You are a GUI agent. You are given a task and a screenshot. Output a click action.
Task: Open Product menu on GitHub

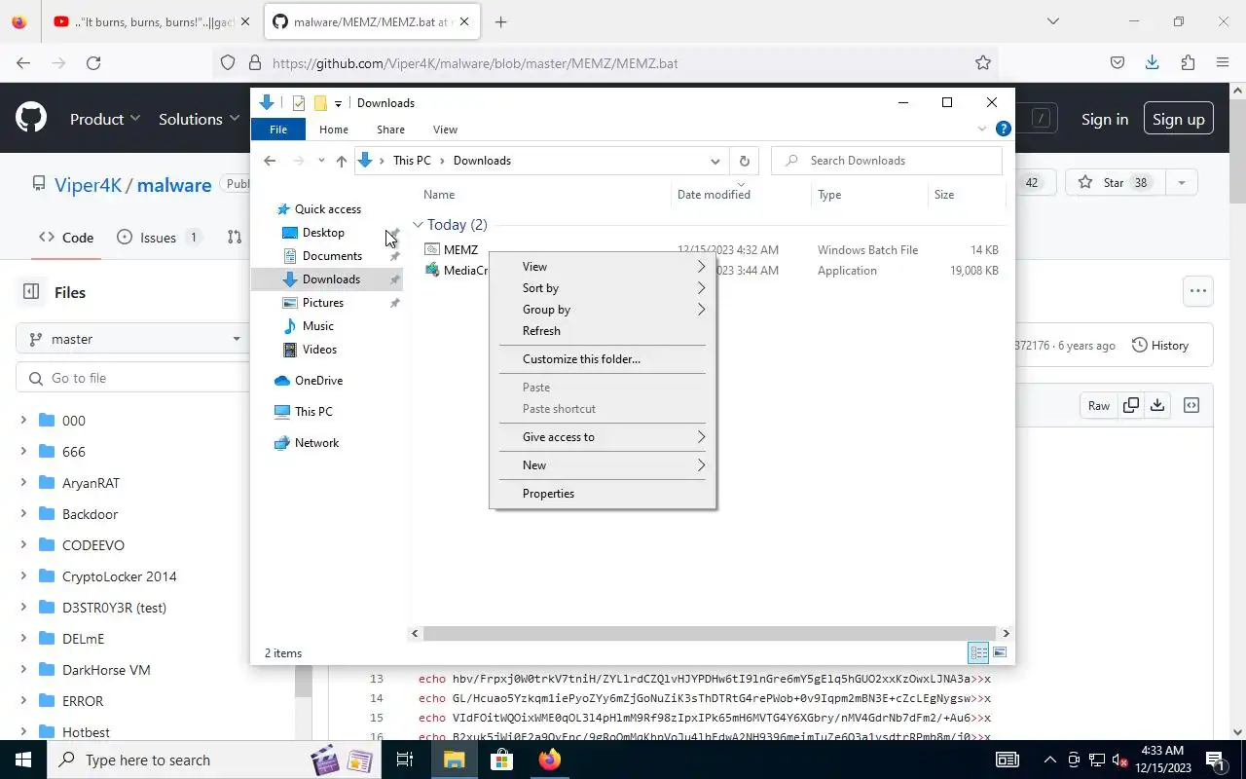(x=105, y=119)
